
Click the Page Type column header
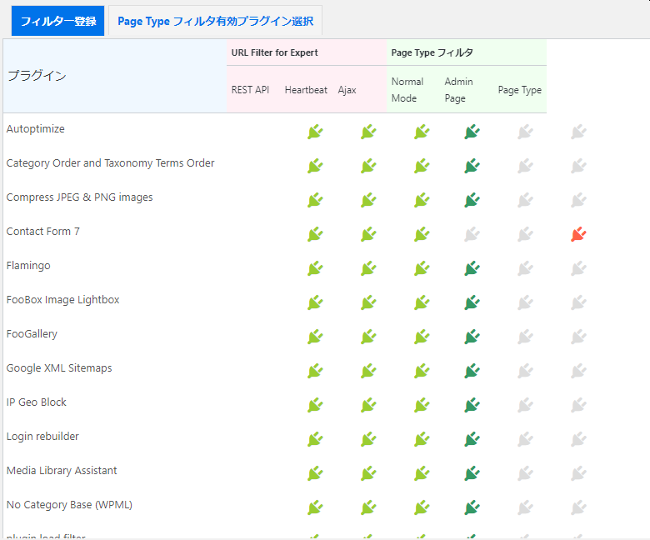pyautogui.click(x=520, y=90)
